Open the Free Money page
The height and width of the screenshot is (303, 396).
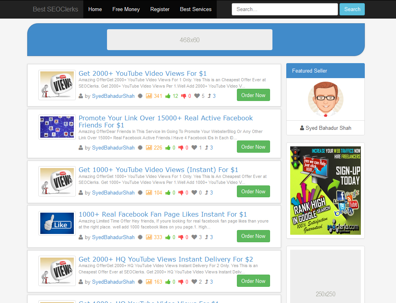(x=126, y=9)
